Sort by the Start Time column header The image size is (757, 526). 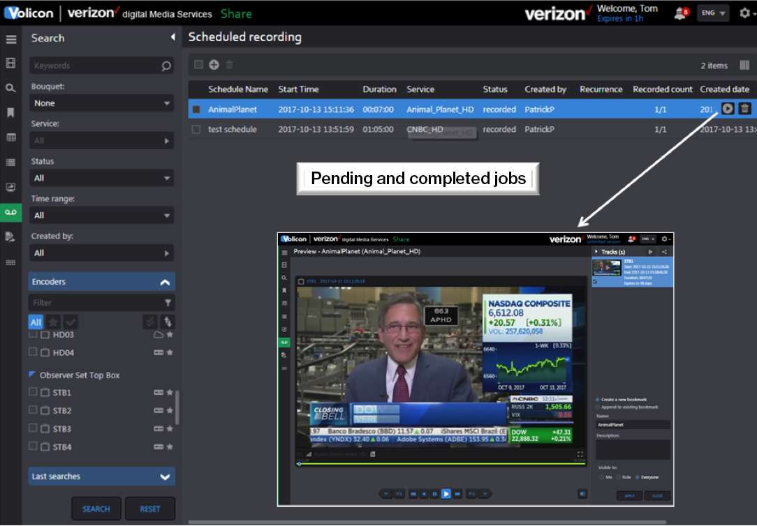(x=298, y=89)
